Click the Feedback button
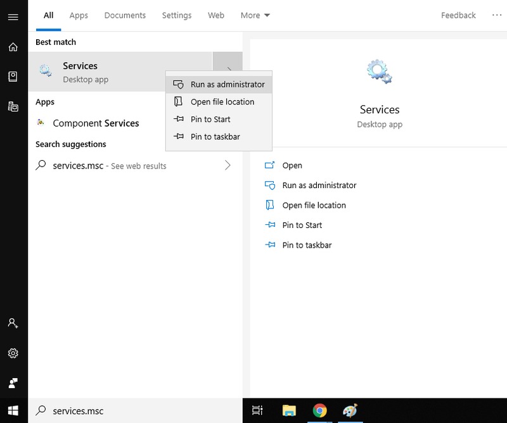 (x=458, y=15)
